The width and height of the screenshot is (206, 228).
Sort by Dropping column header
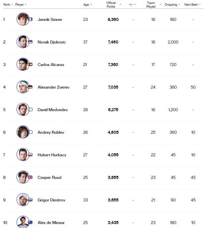[x=172, y=5]
